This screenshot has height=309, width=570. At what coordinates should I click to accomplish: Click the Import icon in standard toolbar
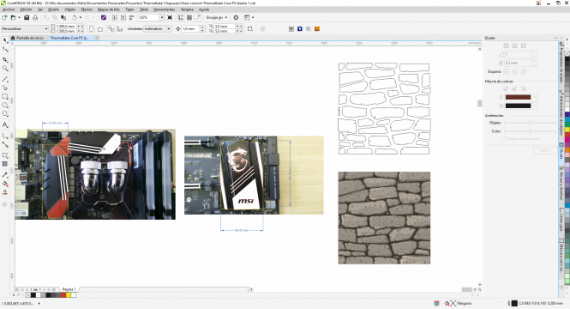click(115, 17)
